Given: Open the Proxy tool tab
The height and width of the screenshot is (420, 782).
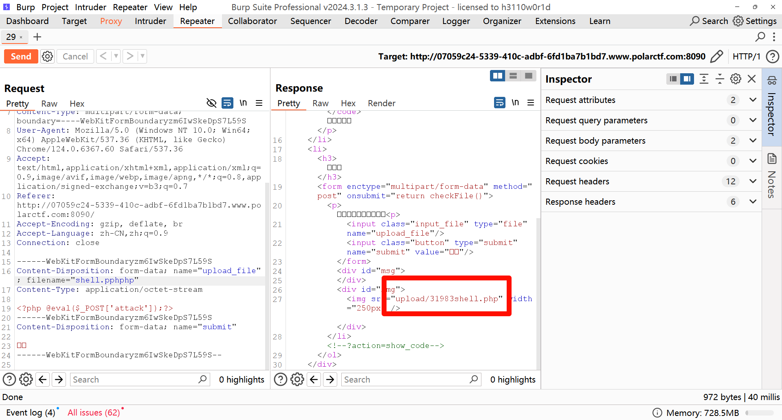Looking at the screenshot, I should click(111, 21).
